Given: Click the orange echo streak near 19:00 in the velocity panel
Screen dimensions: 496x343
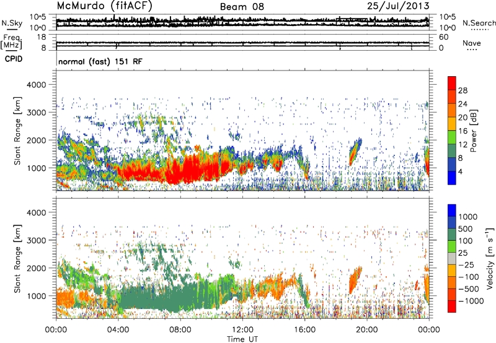Looking at the screenshot, I should 355,280.
